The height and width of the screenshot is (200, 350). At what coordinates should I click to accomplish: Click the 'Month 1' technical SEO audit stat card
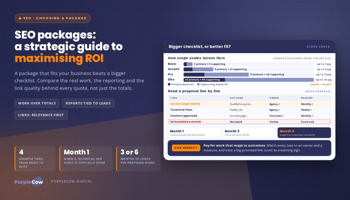point(86,159)
